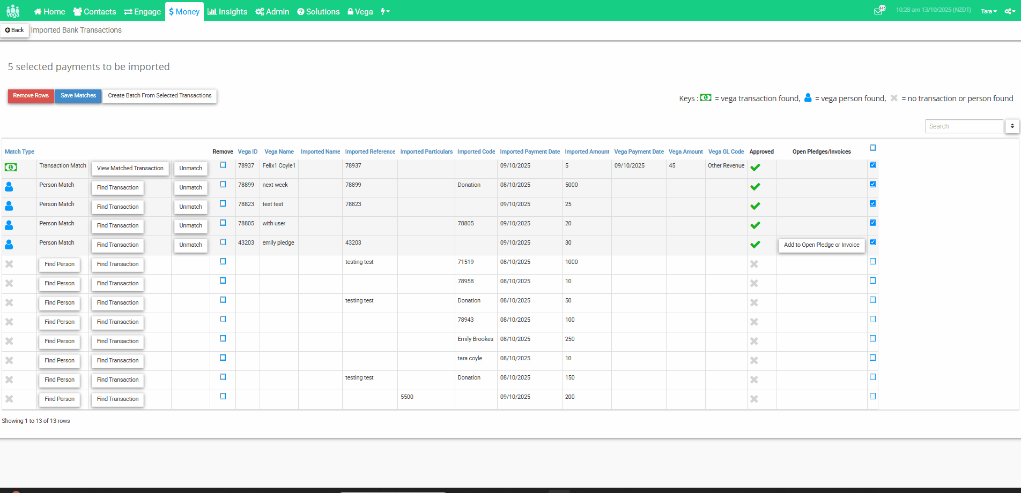Open the lightning bolt quick actions menu

[x=385, y=11]
